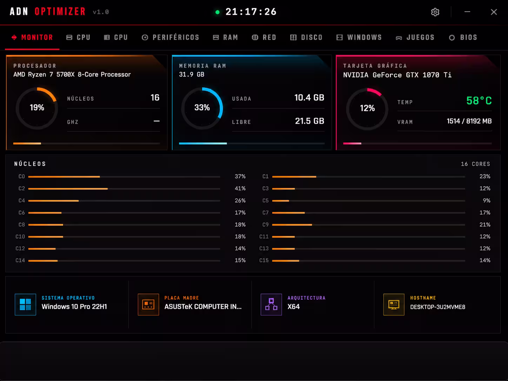The image size is (508, 381).
Task: Click the C14 core usage bar
Action: (x=124, y=261)
